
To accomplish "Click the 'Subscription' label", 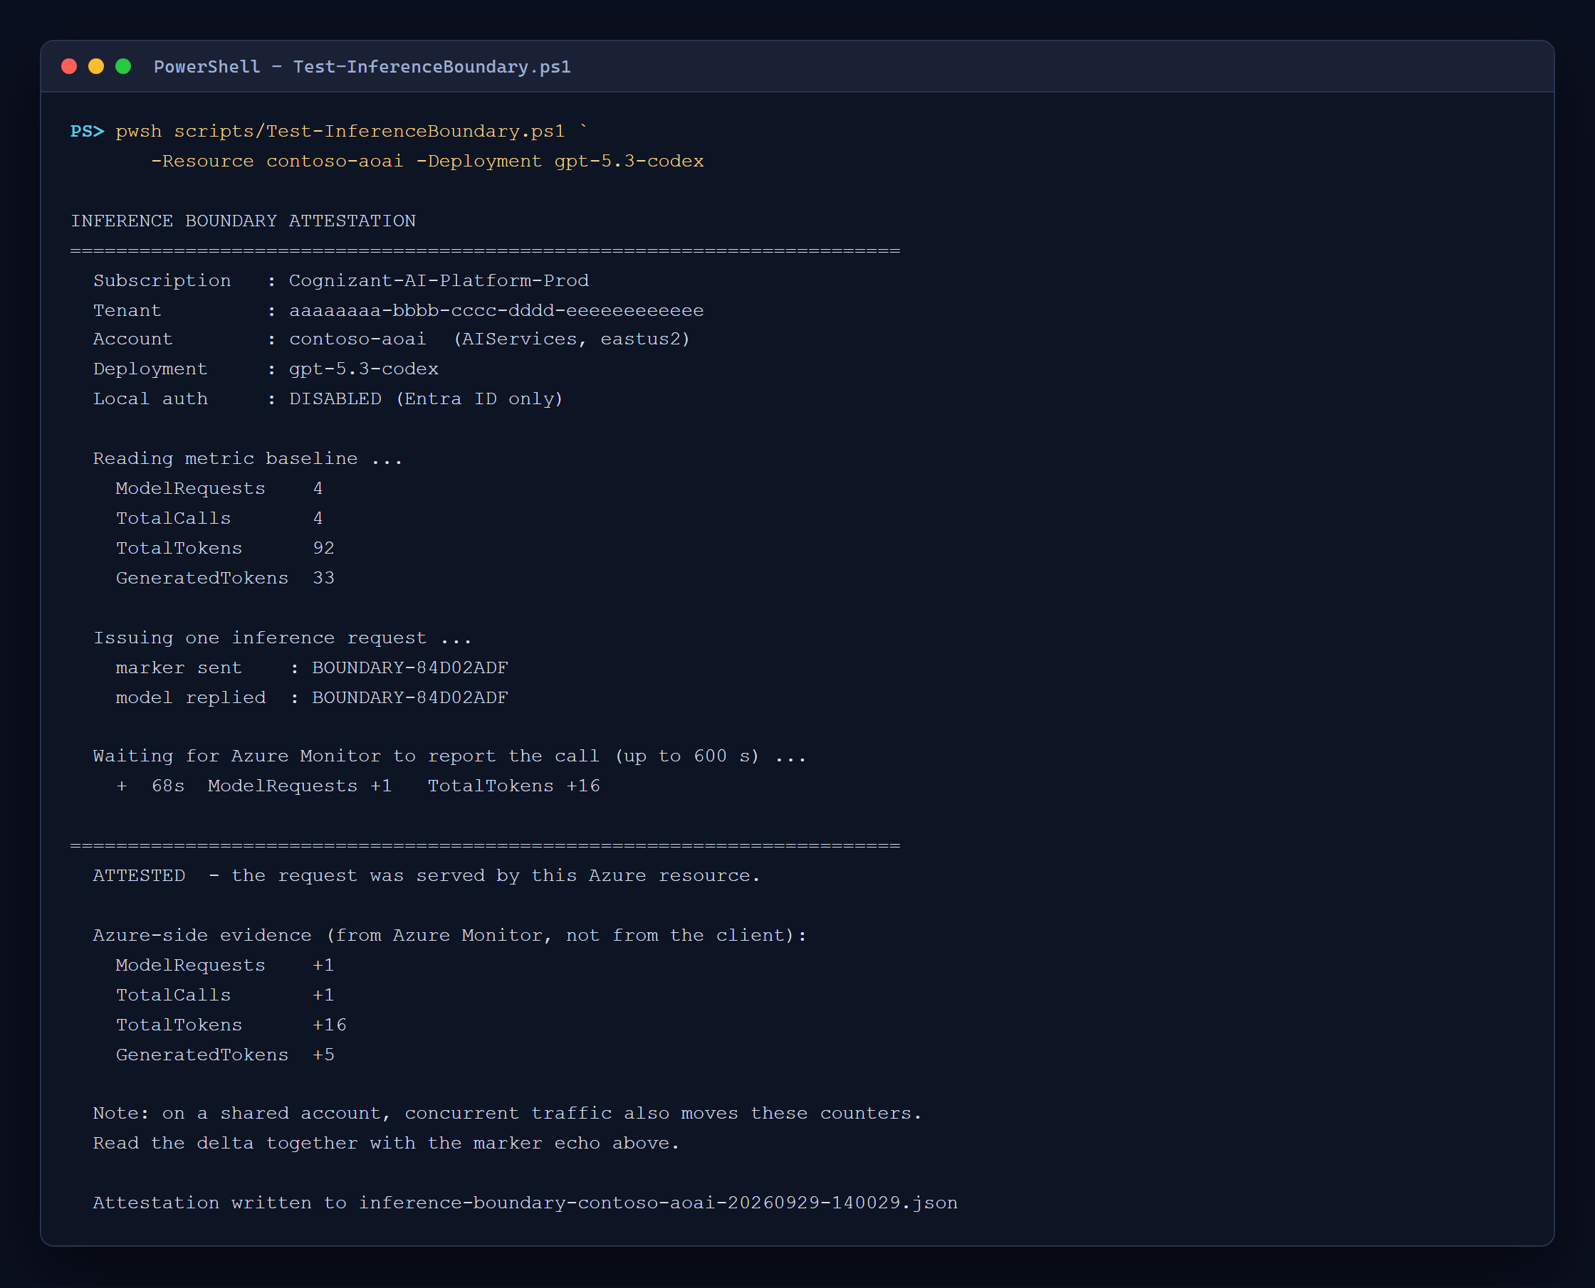I will click(x=162, y=280).
